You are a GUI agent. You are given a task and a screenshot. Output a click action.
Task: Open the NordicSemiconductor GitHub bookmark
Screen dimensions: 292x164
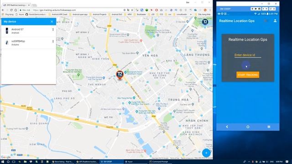click(x=36, y=14)
